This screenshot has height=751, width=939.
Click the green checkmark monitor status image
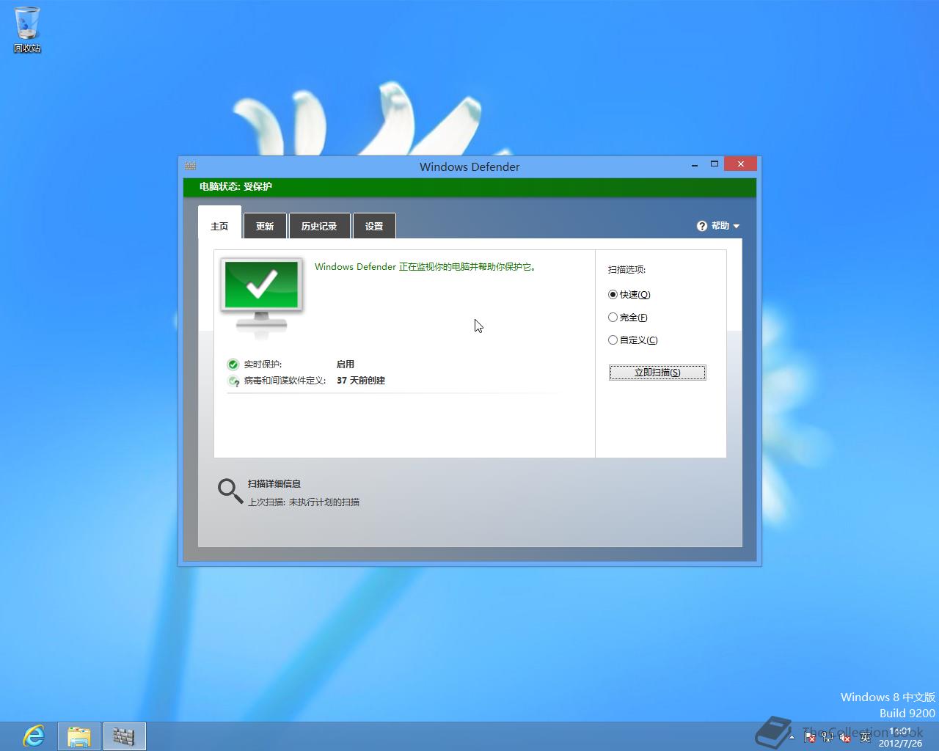262,297
